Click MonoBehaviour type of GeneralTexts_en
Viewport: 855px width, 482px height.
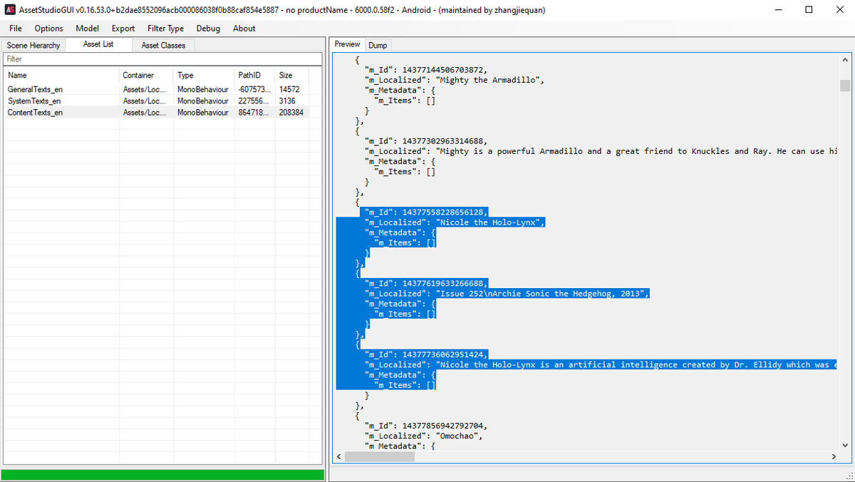203,90
